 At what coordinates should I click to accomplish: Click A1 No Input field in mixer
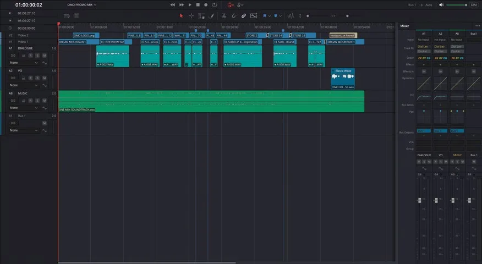point(424,40)
